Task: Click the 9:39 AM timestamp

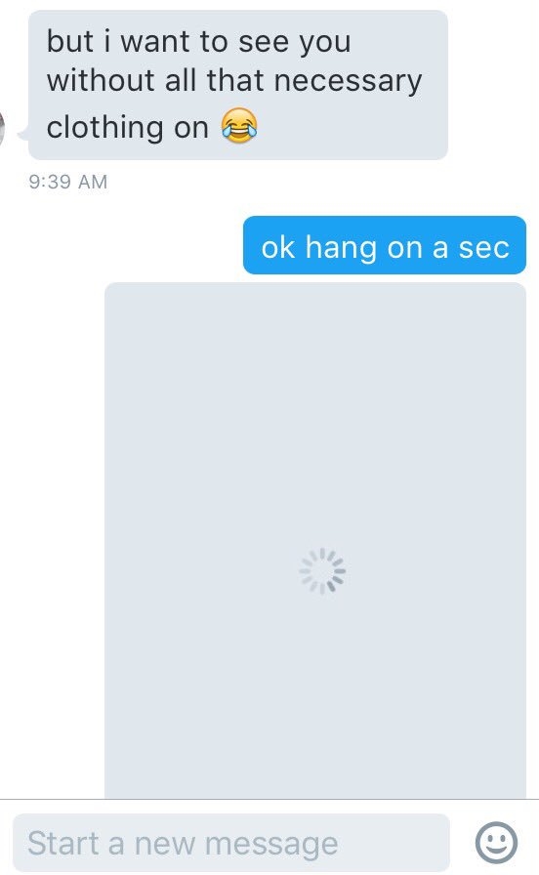Action: coord(68,182)
